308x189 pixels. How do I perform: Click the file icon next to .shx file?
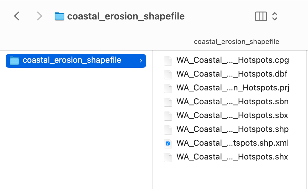[x=168, y=157]
